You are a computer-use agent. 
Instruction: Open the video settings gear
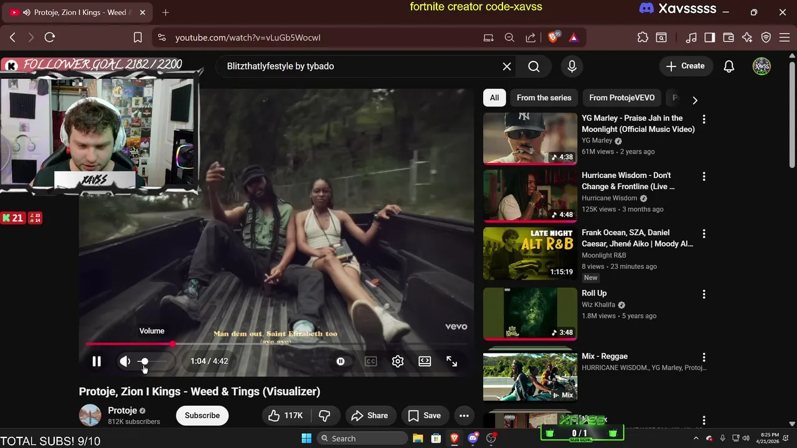398,362
